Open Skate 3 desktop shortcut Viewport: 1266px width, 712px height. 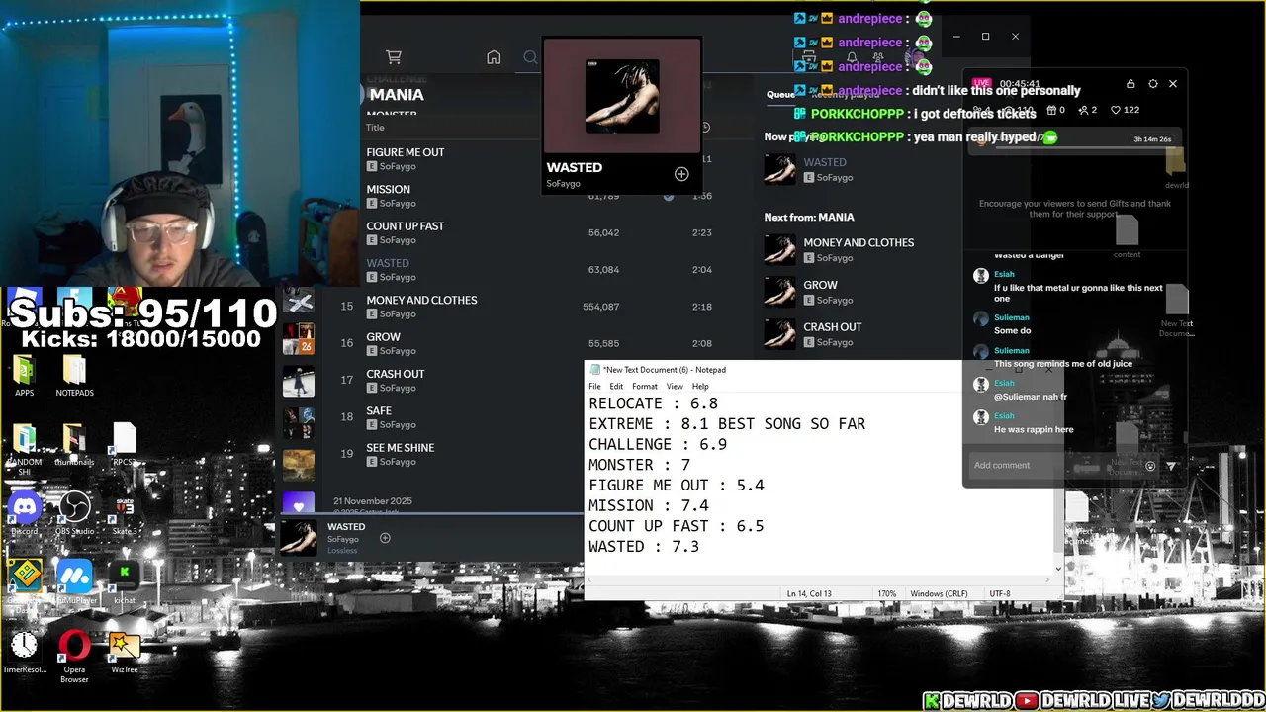click(x=125, y=514)
